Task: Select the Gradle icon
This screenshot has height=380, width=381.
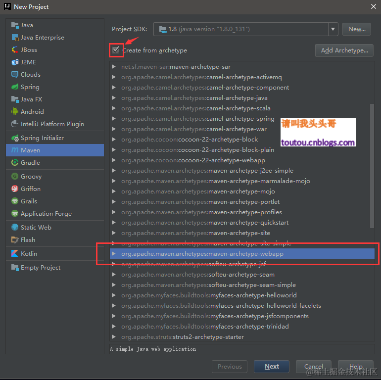Action: click(15, 163)
